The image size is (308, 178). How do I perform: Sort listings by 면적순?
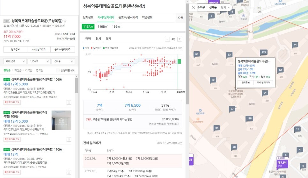click(x=39, y=70)
